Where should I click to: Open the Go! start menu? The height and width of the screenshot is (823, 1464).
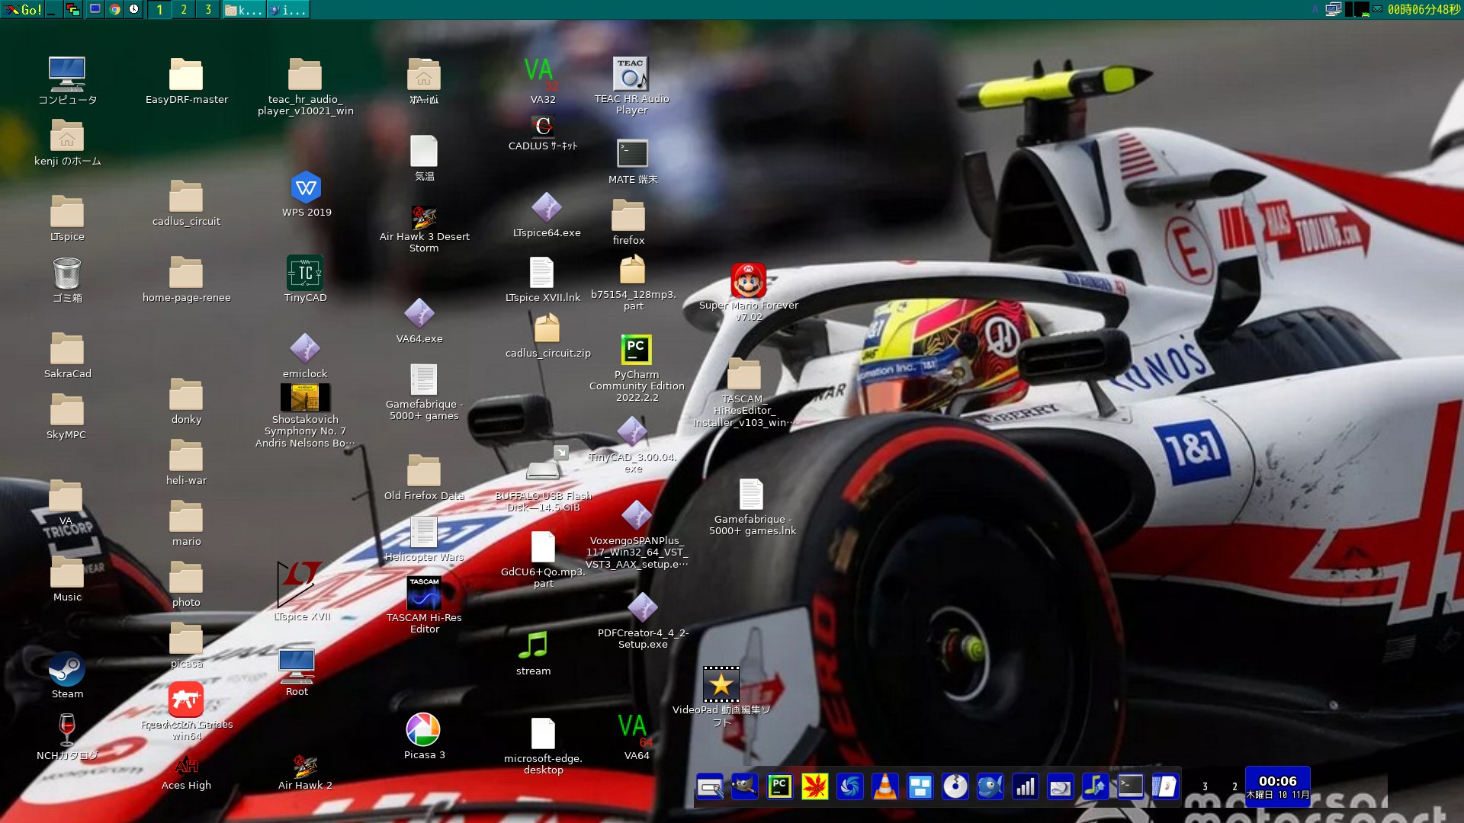coord(23,9)
